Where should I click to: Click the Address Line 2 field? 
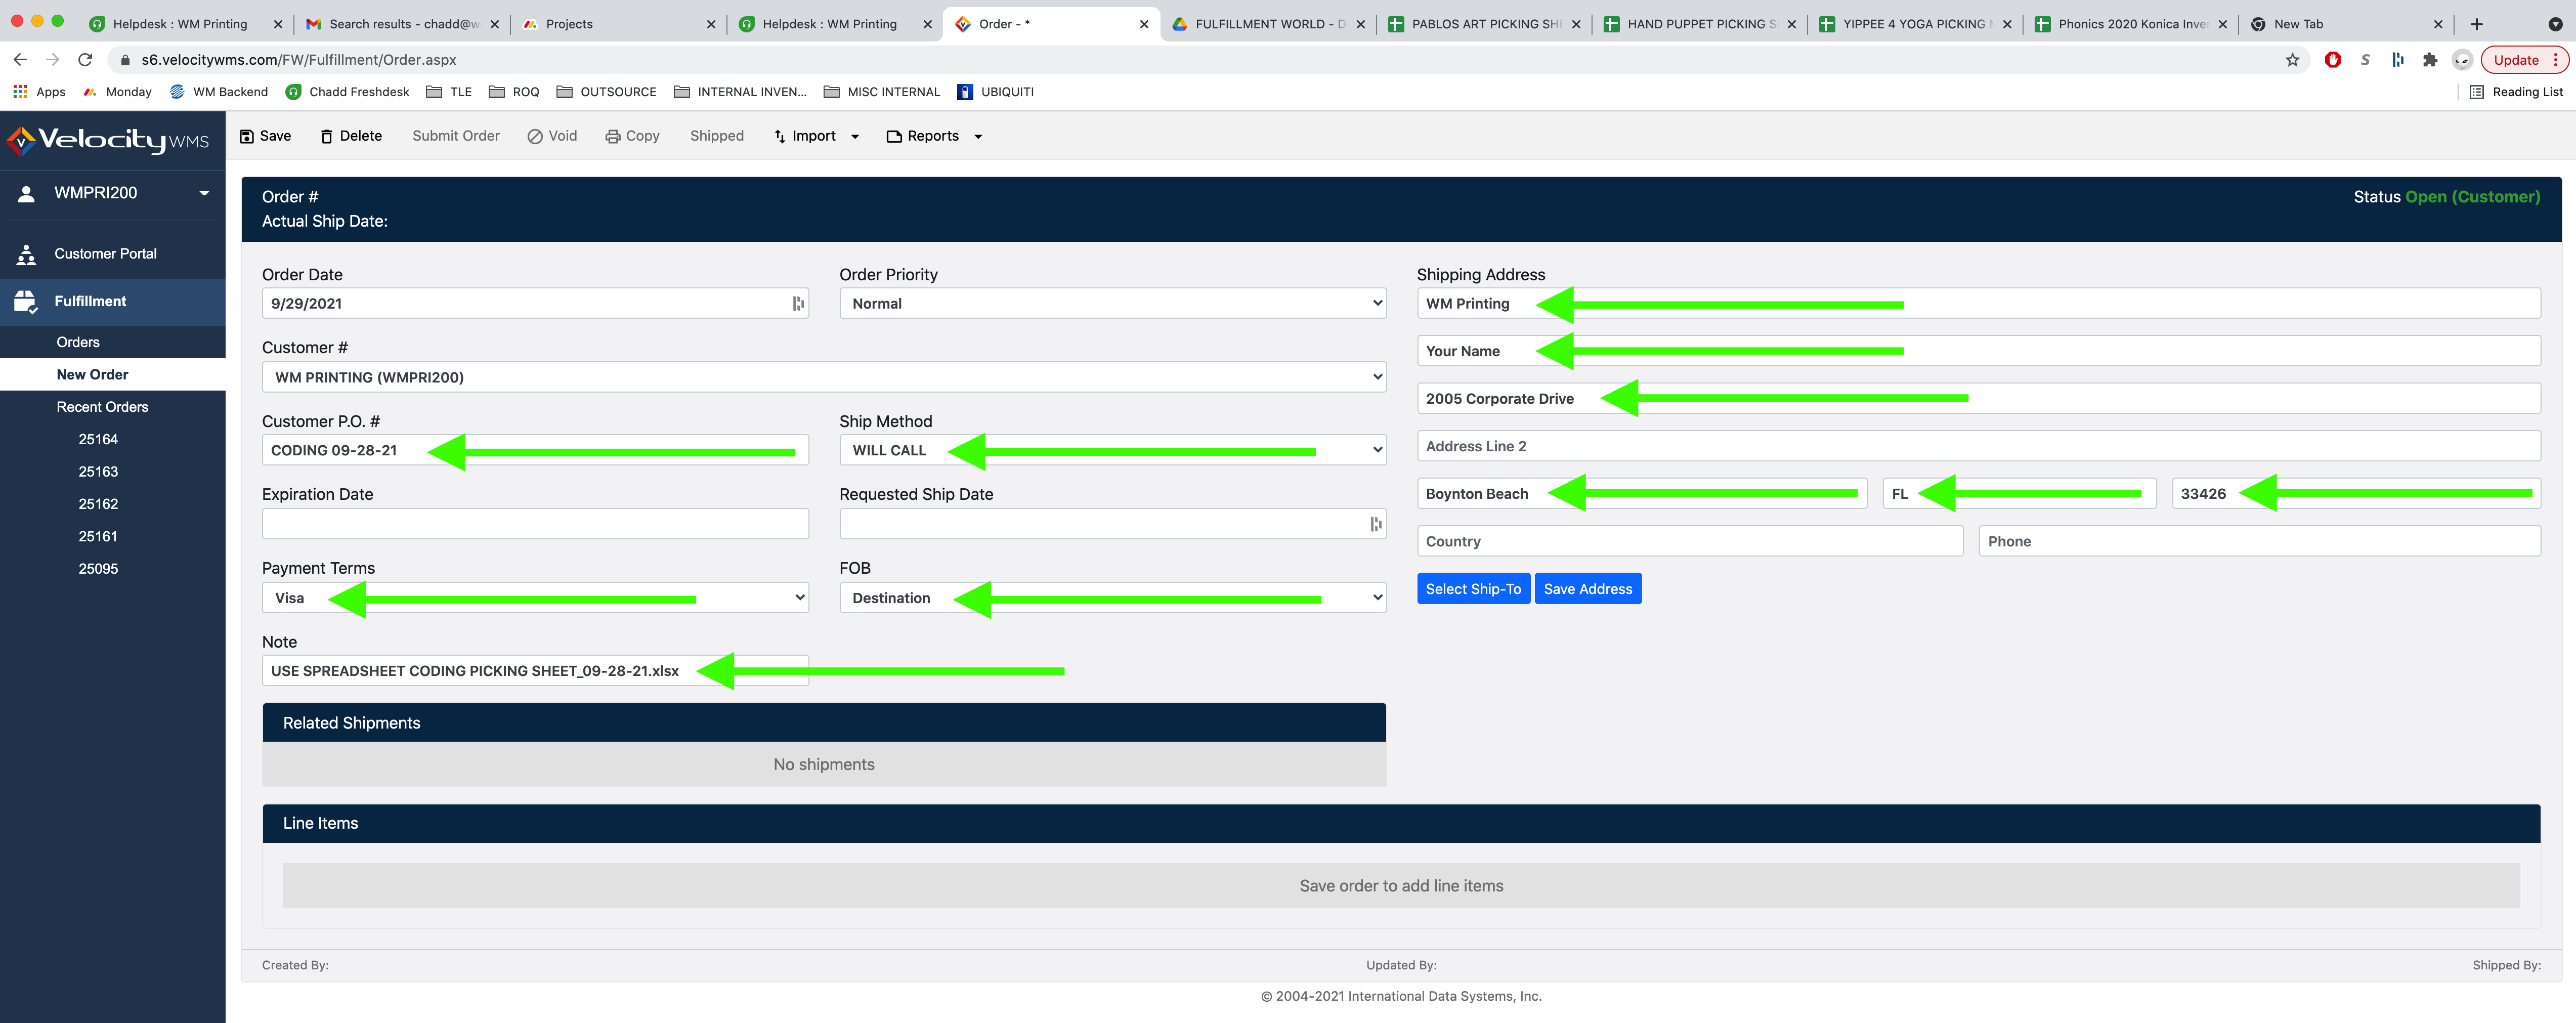1977,446
